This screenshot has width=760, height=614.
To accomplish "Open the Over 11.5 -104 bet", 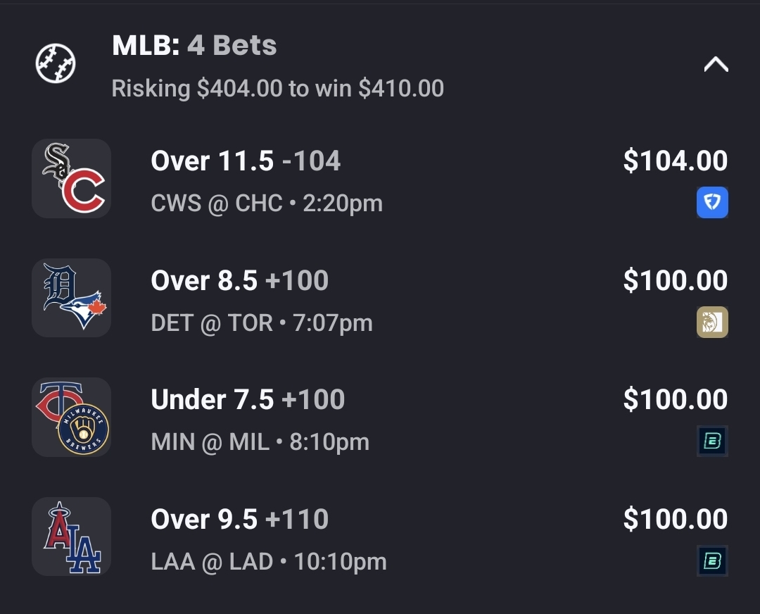I will pyautogui.click(x=246, y=161).
